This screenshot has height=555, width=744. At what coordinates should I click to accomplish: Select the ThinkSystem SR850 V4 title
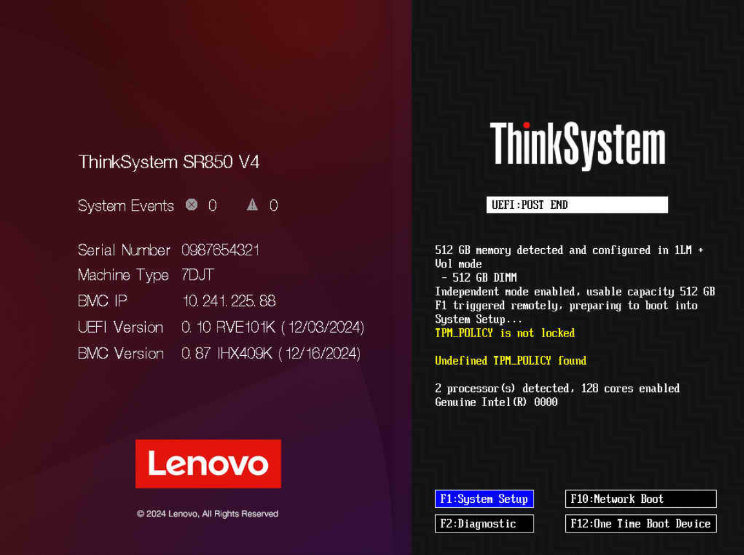click(x=169, y=162)
